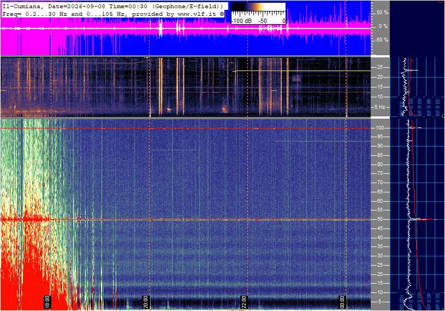445x311 pixels.
Task: Select the 20:00 time marker
Action: (145, 302)
